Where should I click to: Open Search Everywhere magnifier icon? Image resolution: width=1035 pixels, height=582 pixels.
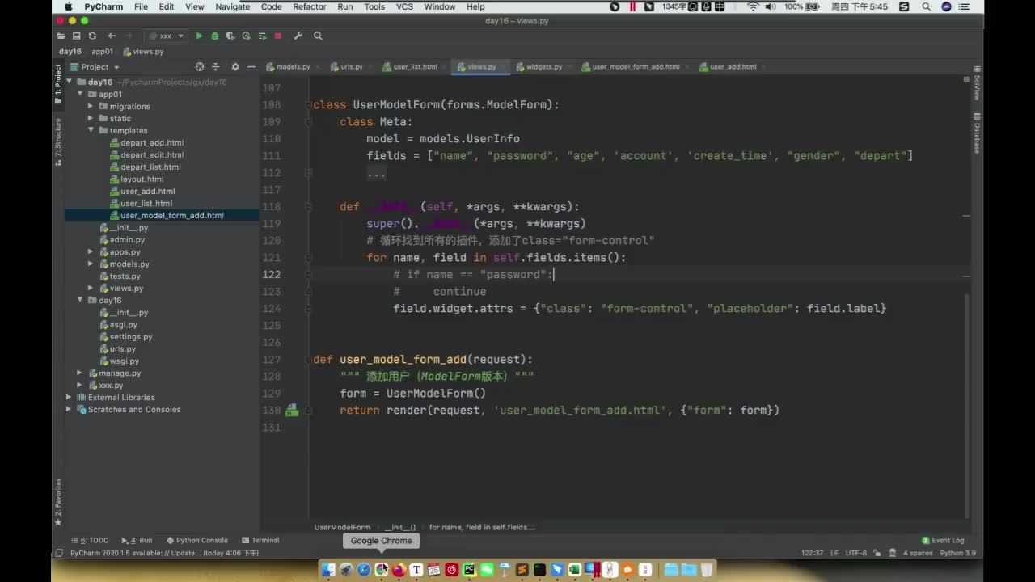pos(318,36)
